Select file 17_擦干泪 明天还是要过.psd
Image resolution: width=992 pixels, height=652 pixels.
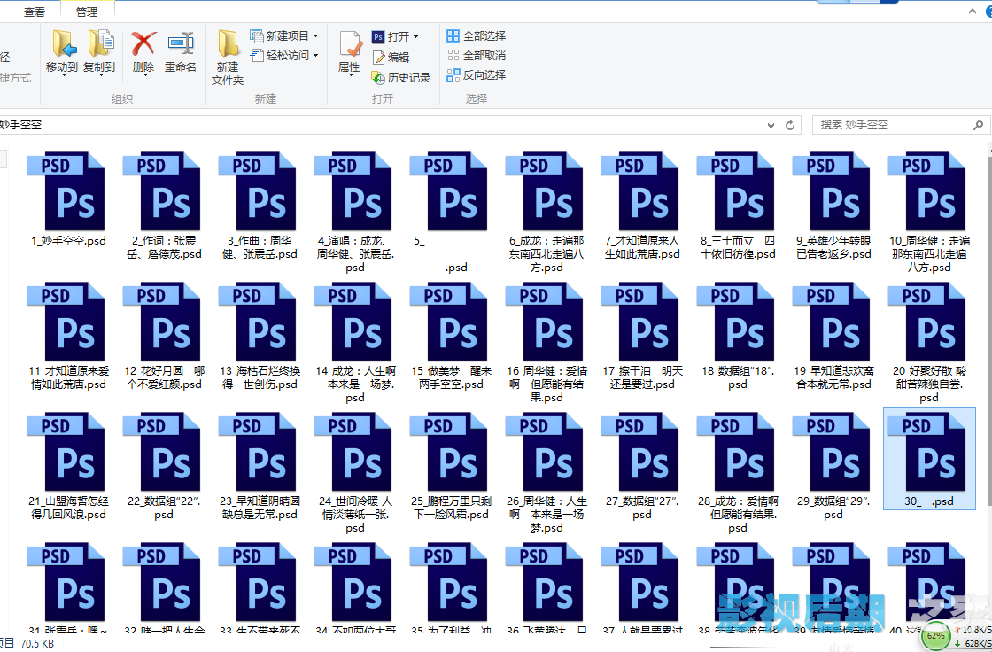pos(641,336)
